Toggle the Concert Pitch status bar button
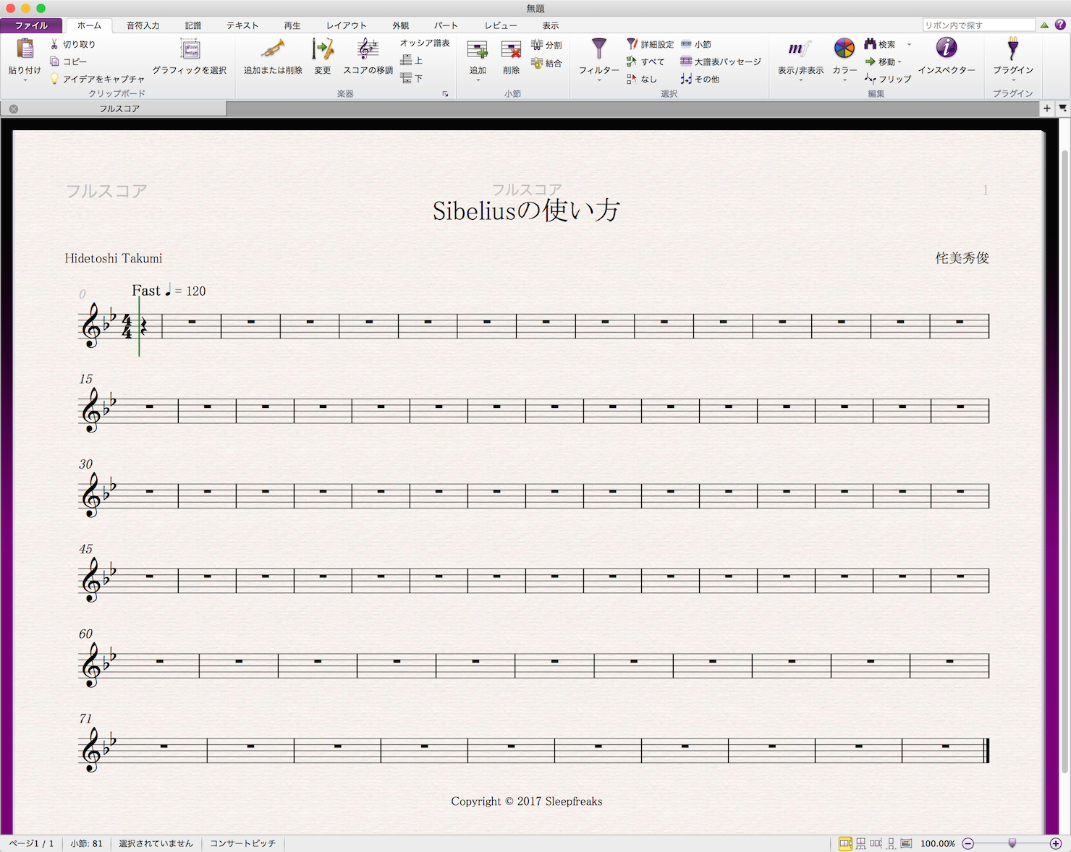1071x852 pixels. pos(243,843)
